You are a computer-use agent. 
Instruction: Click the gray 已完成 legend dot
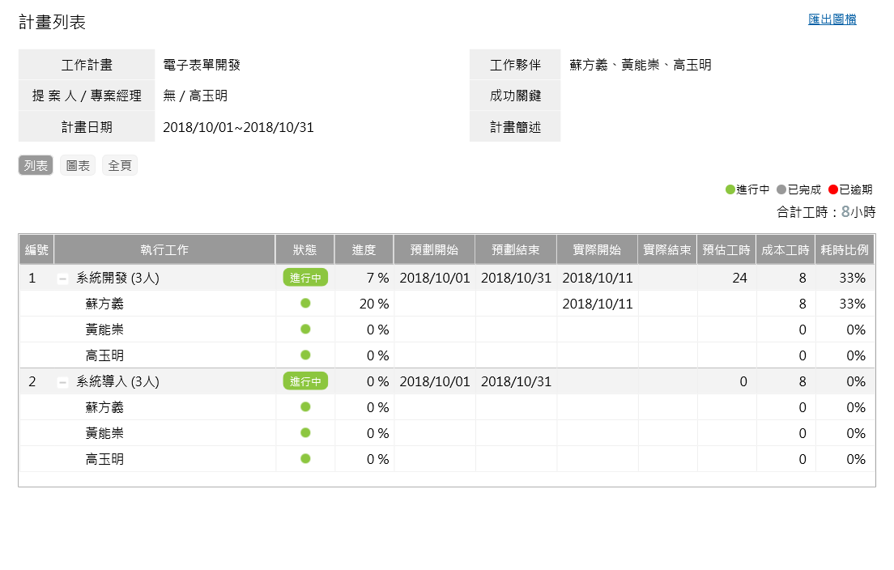coord(781,190)
